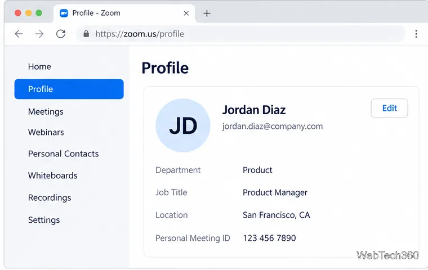
Task: Reload the page with refresh icon
Action: tap(61, 34)
